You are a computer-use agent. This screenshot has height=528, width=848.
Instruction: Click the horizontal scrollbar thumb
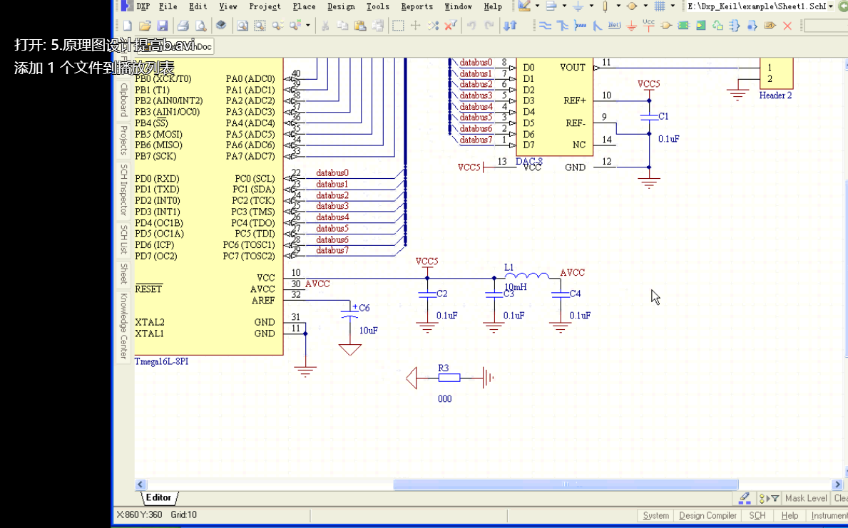click(x=565, y=485)
